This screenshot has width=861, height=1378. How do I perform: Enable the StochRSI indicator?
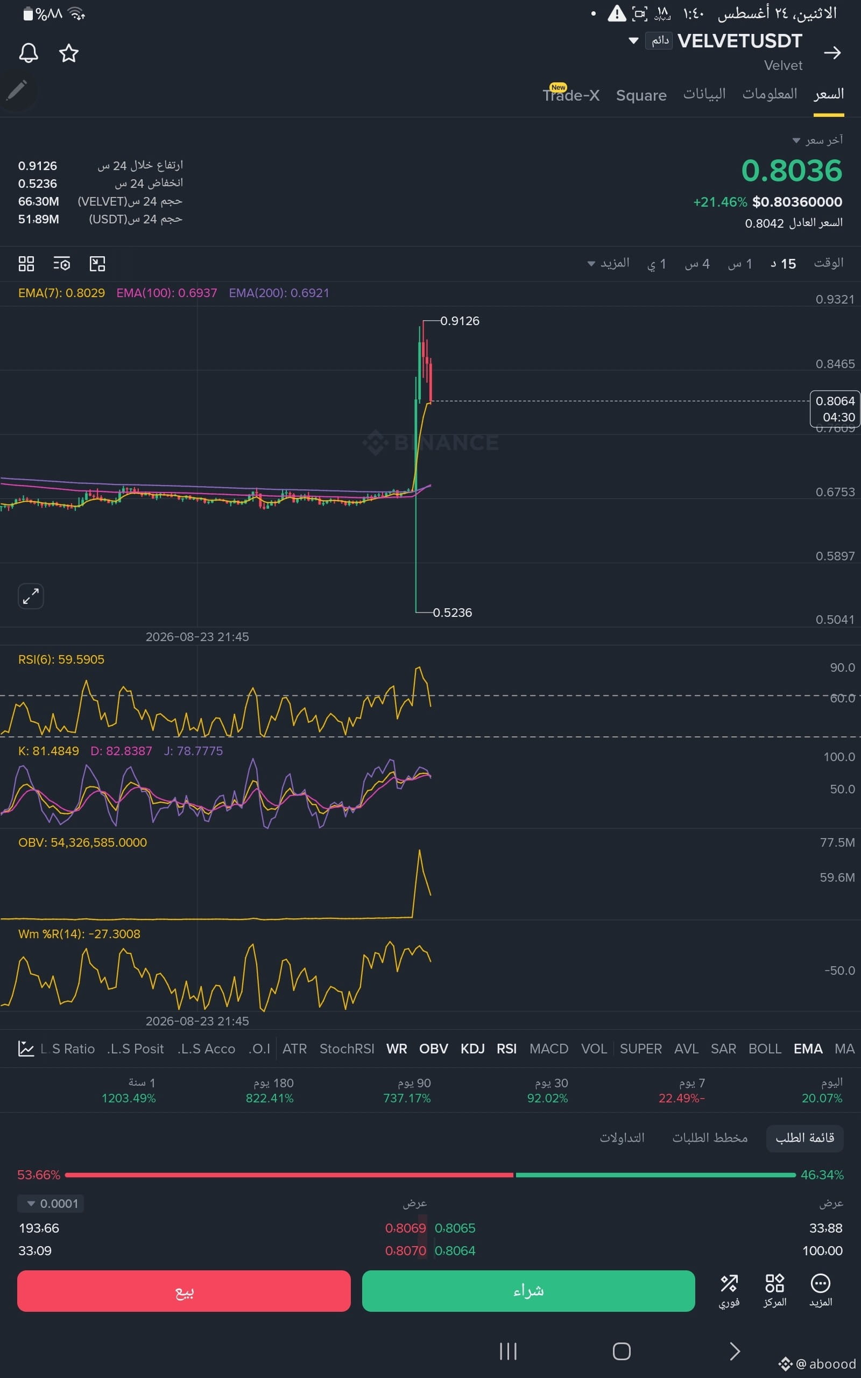point(347,1049)
